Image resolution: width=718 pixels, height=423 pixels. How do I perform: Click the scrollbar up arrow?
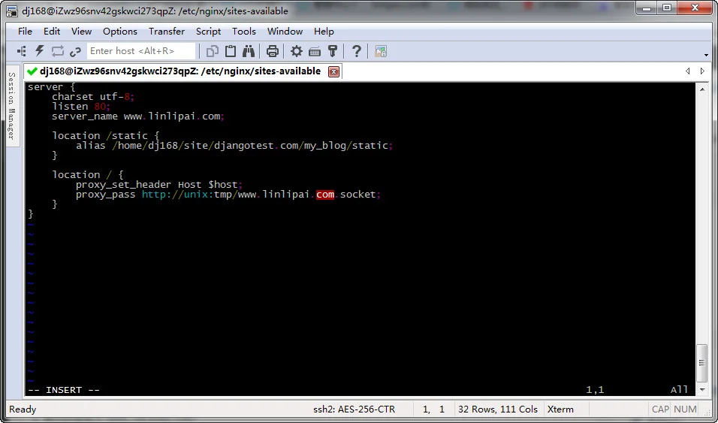point(702,89)
